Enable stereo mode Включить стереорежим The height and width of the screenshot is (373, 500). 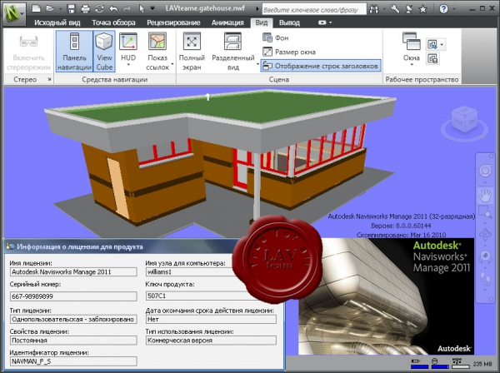[x=28, y=52]
